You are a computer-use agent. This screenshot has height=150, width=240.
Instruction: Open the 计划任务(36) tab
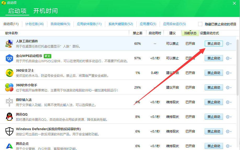(x=35, y=24)
